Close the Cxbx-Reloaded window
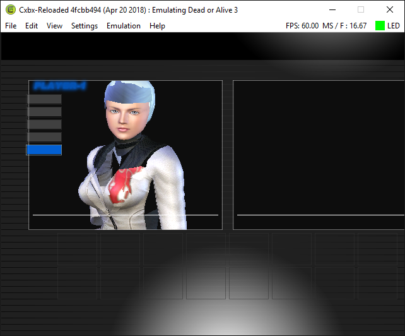This screenshot has height=336, width=405. pos(390,10)
